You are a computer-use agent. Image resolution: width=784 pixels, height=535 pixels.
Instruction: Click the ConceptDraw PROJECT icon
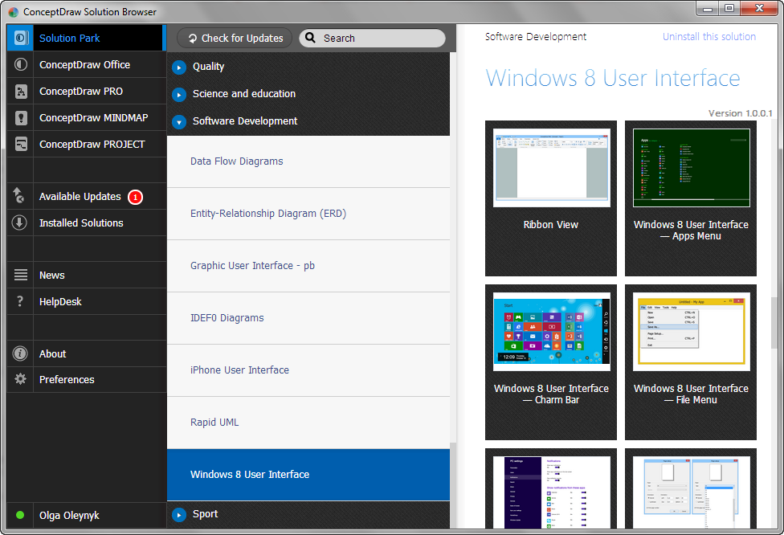click(21, 144)
